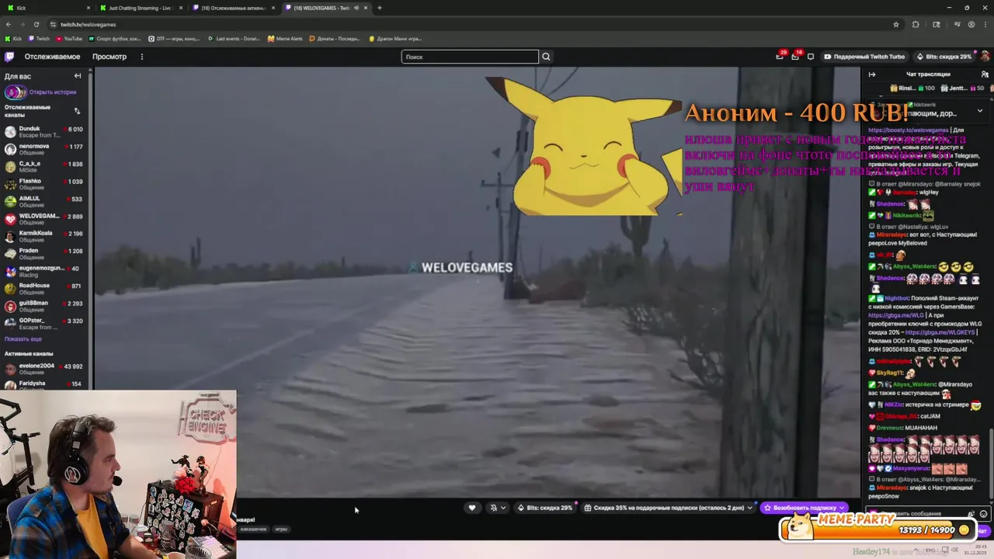
Task: Open nenormova channel in sidebar
Action: tap(44, 149)
